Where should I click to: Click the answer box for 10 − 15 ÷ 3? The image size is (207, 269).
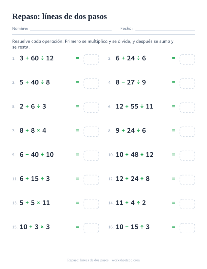tap(187, 228)
